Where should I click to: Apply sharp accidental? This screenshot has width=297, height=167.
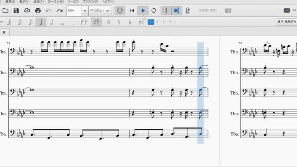click(108, 22)
